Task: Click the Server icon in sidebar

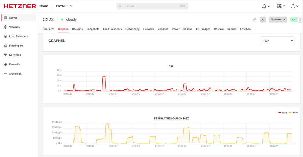Action: click(x=6, y=18)
